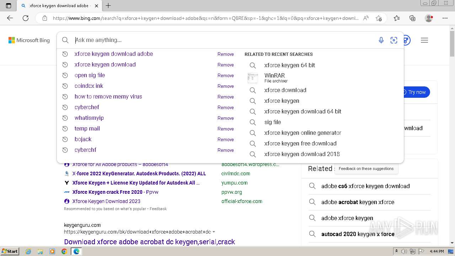The width and height of the screenshot is (455, 256).
Task: Open the Collections icon
Action: point(412,18)
